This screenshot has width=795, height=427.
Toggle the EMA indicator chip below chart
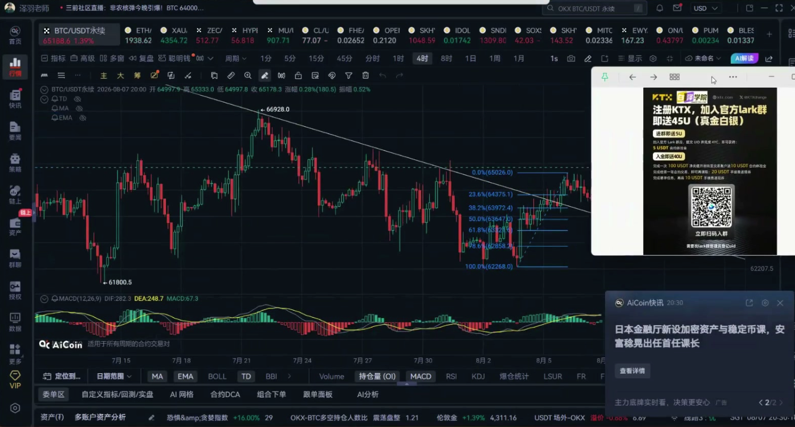(x=186, y=376)
